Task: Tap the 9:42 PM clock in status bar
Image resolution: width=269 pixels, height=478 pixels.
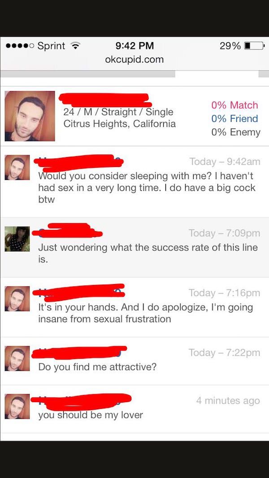Action: point(134,46)
